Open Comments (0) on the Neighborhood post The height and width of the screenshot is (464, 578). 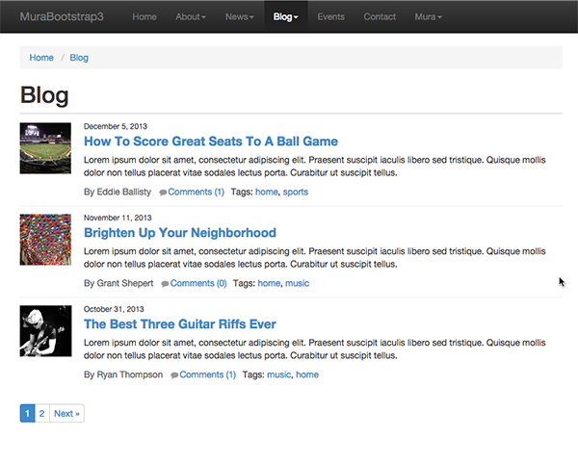(198, 283)
